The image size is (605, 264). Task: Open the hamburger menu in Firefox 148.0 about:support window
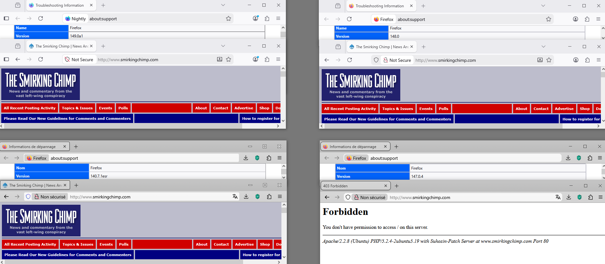(x=598, y=19)
